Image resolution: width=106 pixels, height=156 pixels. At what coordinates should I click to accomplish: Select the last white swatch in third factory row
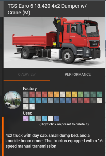click(32, 107)
